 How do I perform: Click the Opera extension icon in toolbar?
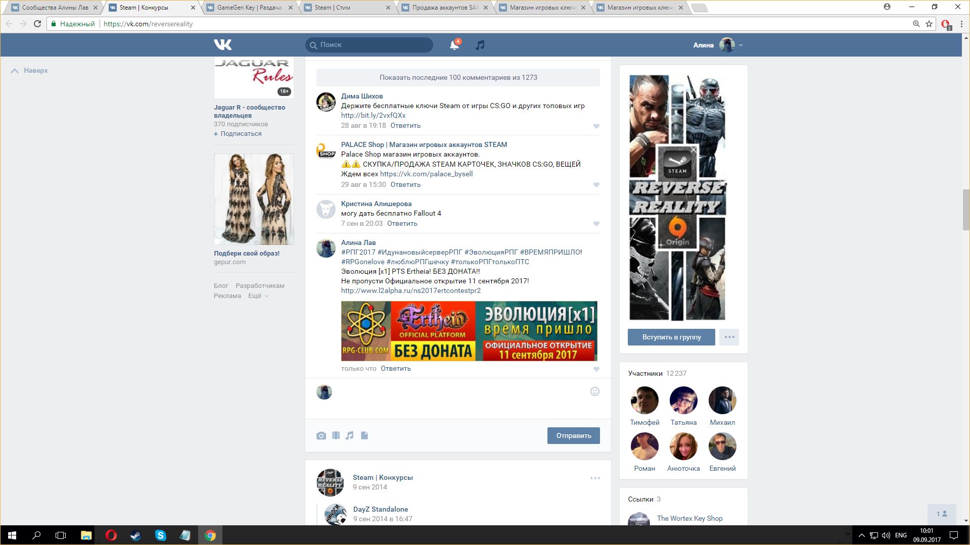coord(946,24)
